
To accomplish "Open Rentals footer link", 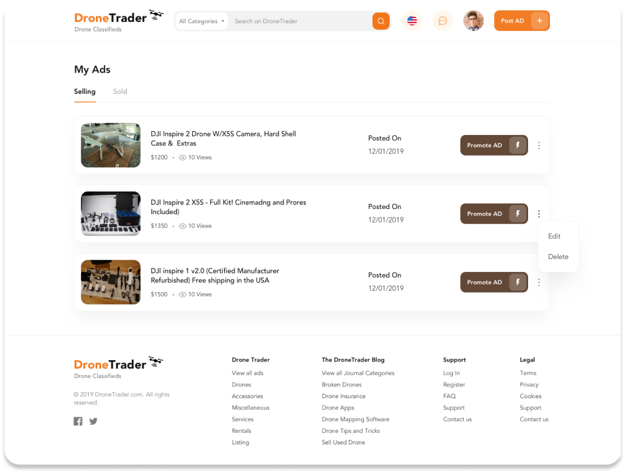I will point(242,431).
